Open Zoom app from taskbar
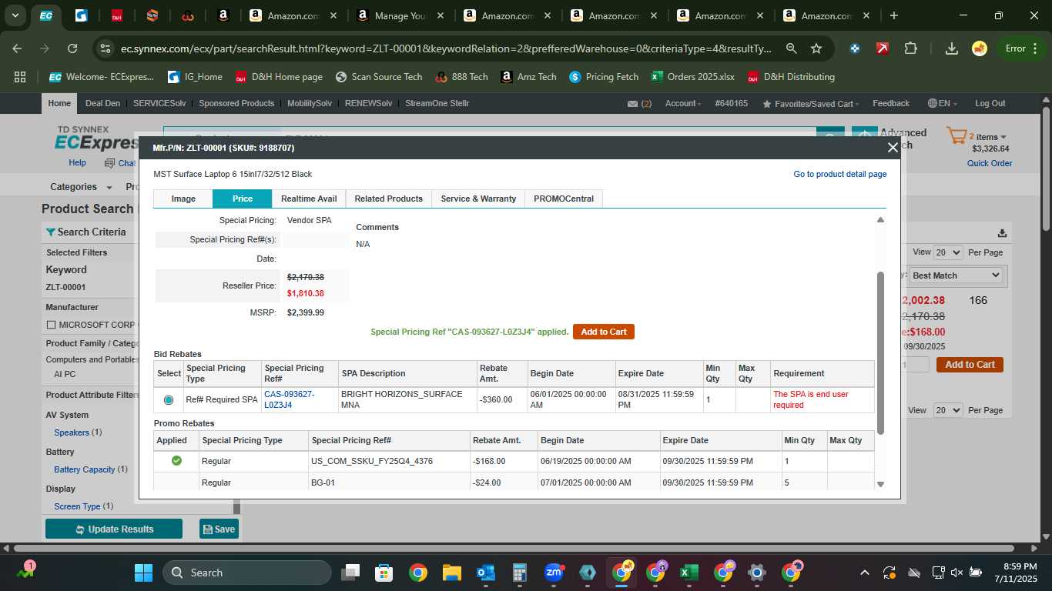The height and width of the screenshot is (591, 1052). pyautogui.click(x=553, y=573)
